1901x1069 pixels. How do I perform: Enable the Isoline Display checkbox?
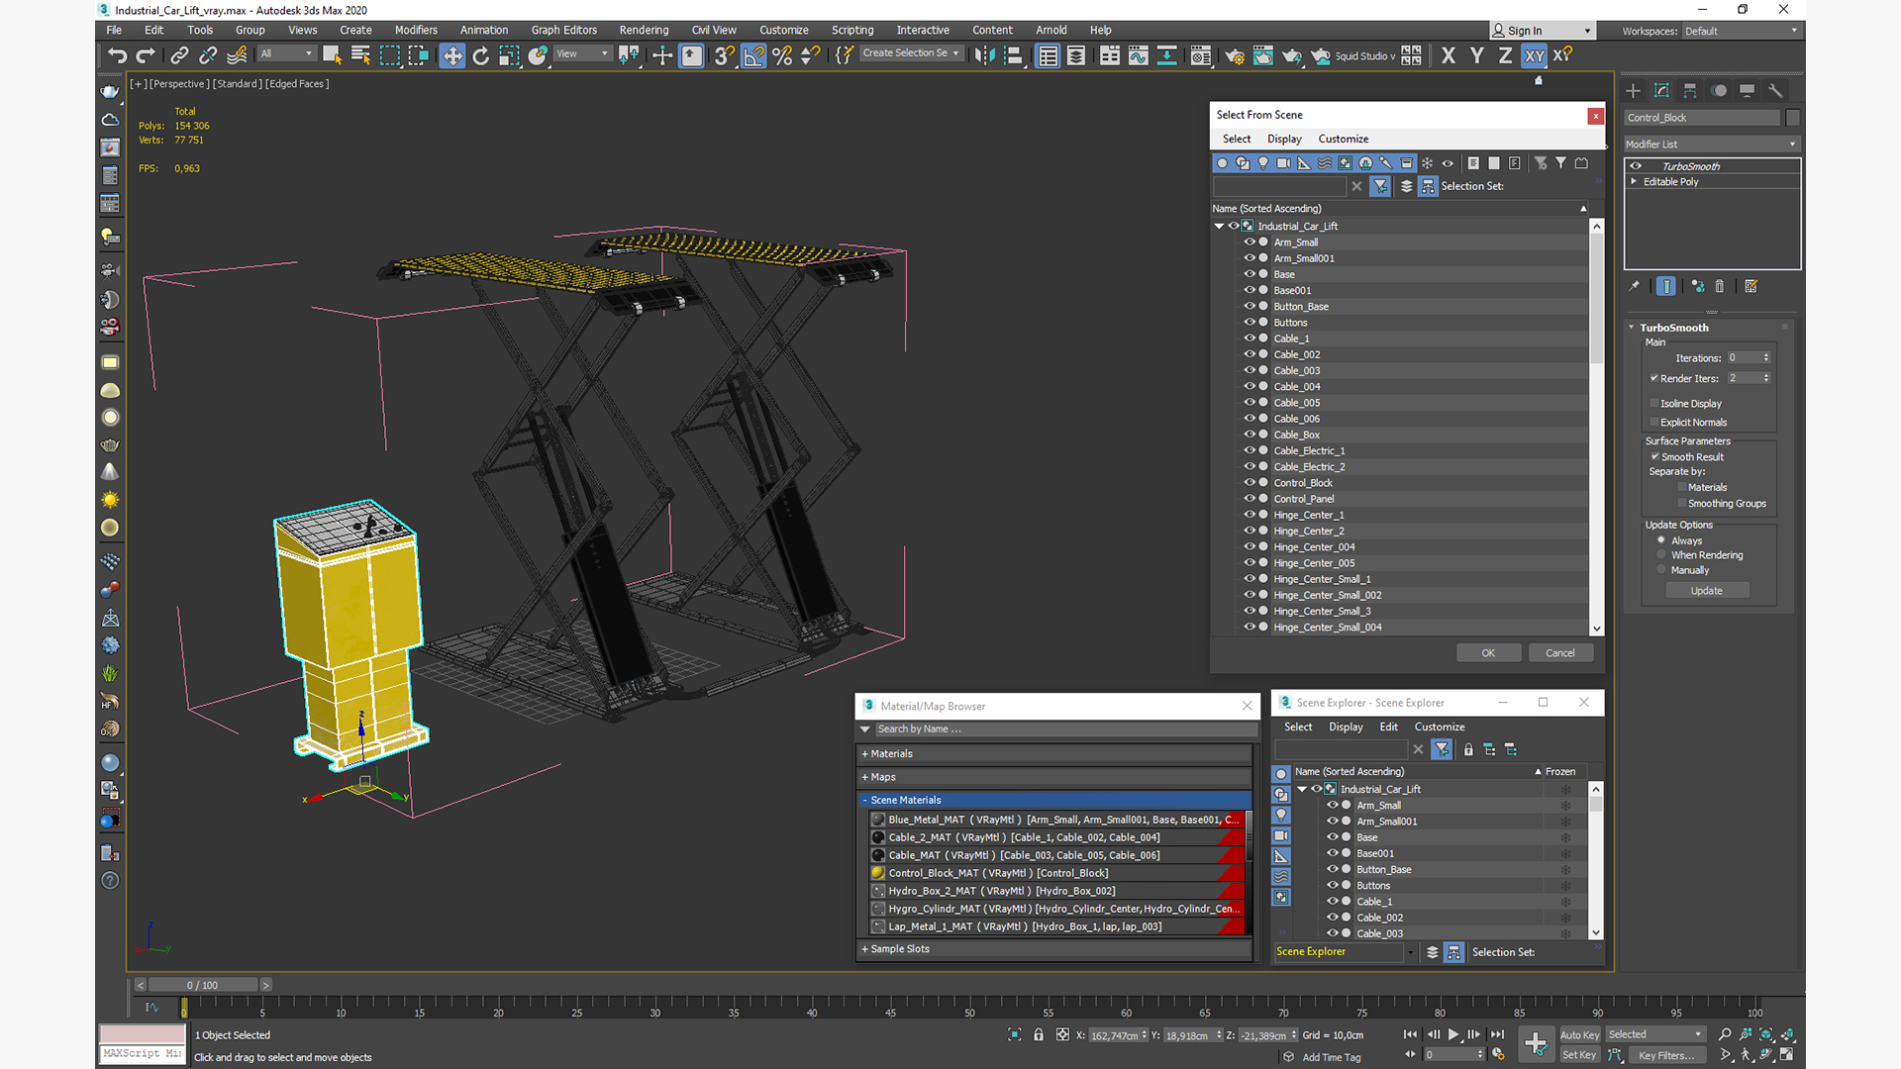pos(1653,403)
